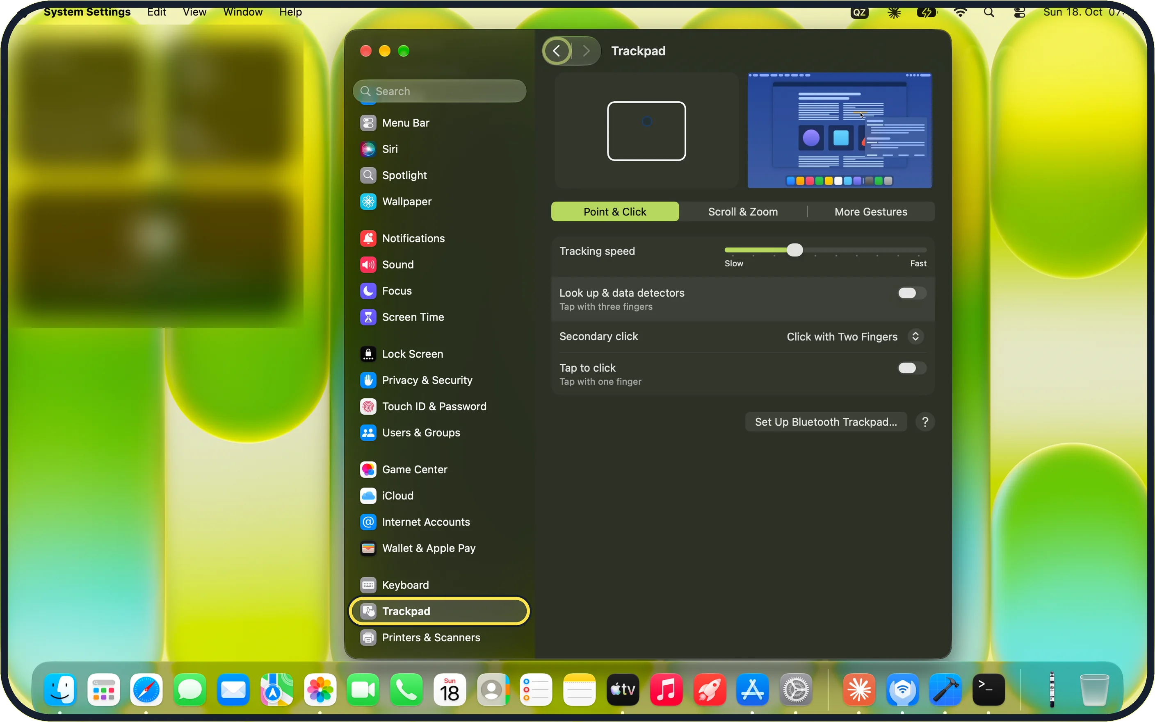Screen dimensions: 1155x722
Task: Launch Terminal from the Dock
Action: click(988, 690)
